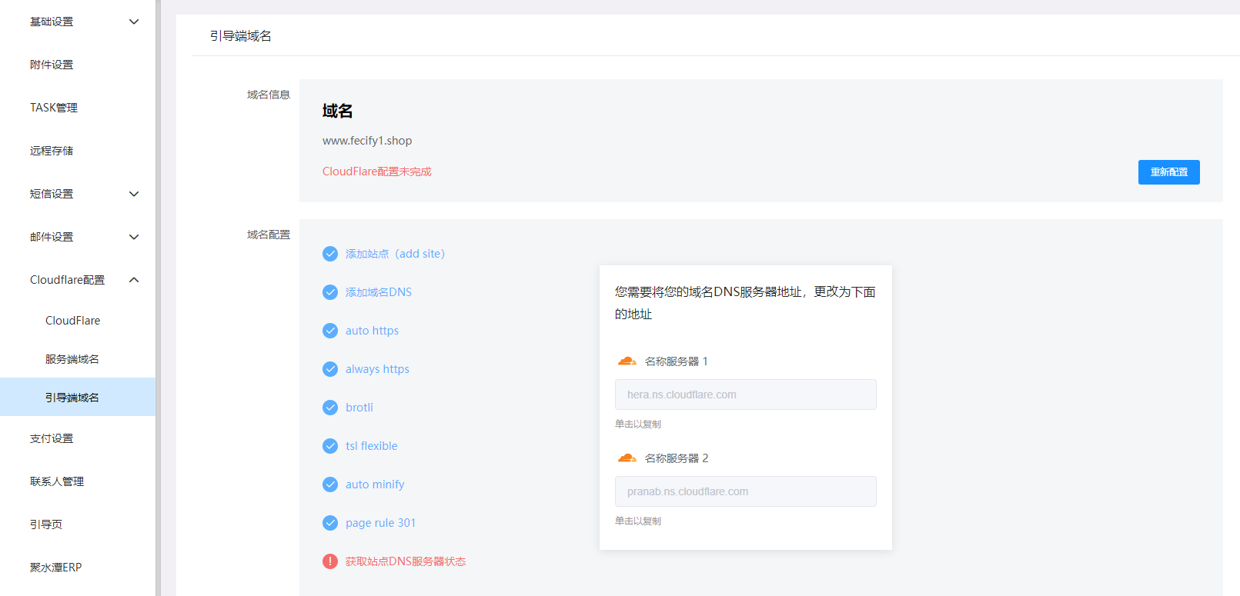
Task: Click the Cloudflare cloud icon for 名称服务器 1
Action: tap(627, 361)
